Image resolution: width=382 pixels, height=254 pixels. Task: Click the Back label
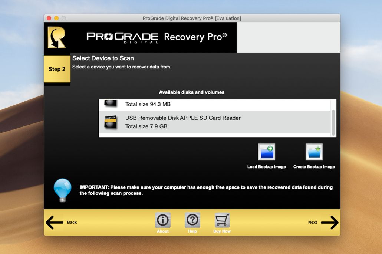72,222
